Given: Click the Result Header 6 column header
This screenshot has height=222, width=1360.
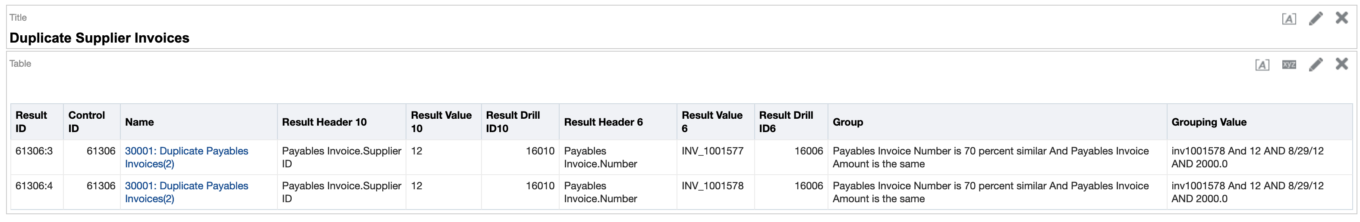Looking at the screenshot, I should pyautogui.click(x=603, y=122).
